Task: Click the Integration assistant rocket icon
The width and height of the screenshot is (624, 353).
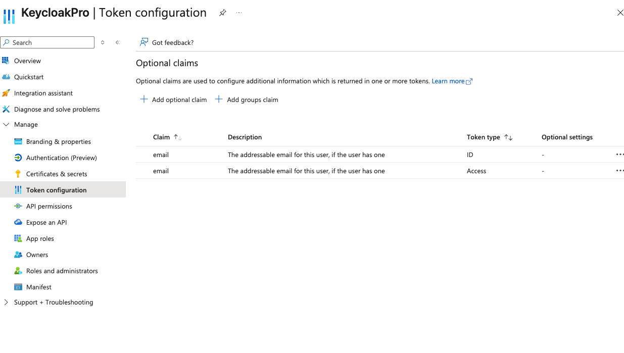Action: click(x=6, y=93)
